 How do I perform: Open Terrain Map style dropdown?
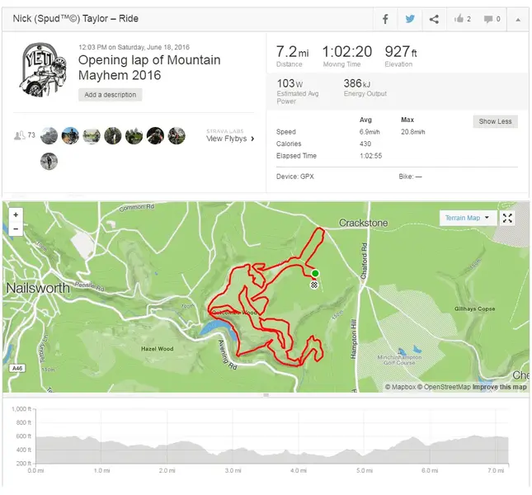point(468,218)
